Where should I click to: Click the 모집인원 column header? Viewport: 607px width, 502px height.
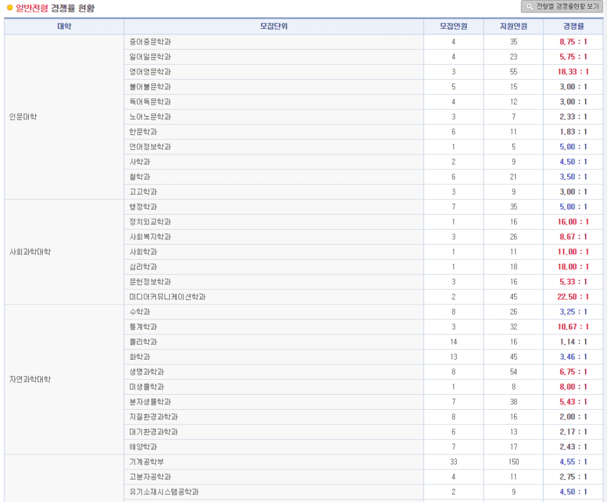(453, 26)
